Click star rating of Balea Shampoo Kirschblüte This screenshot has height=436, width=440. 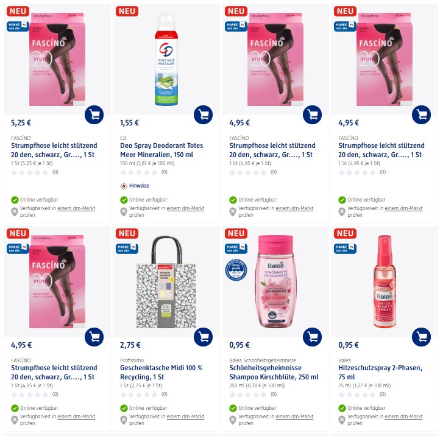click(x=248, y=395)
